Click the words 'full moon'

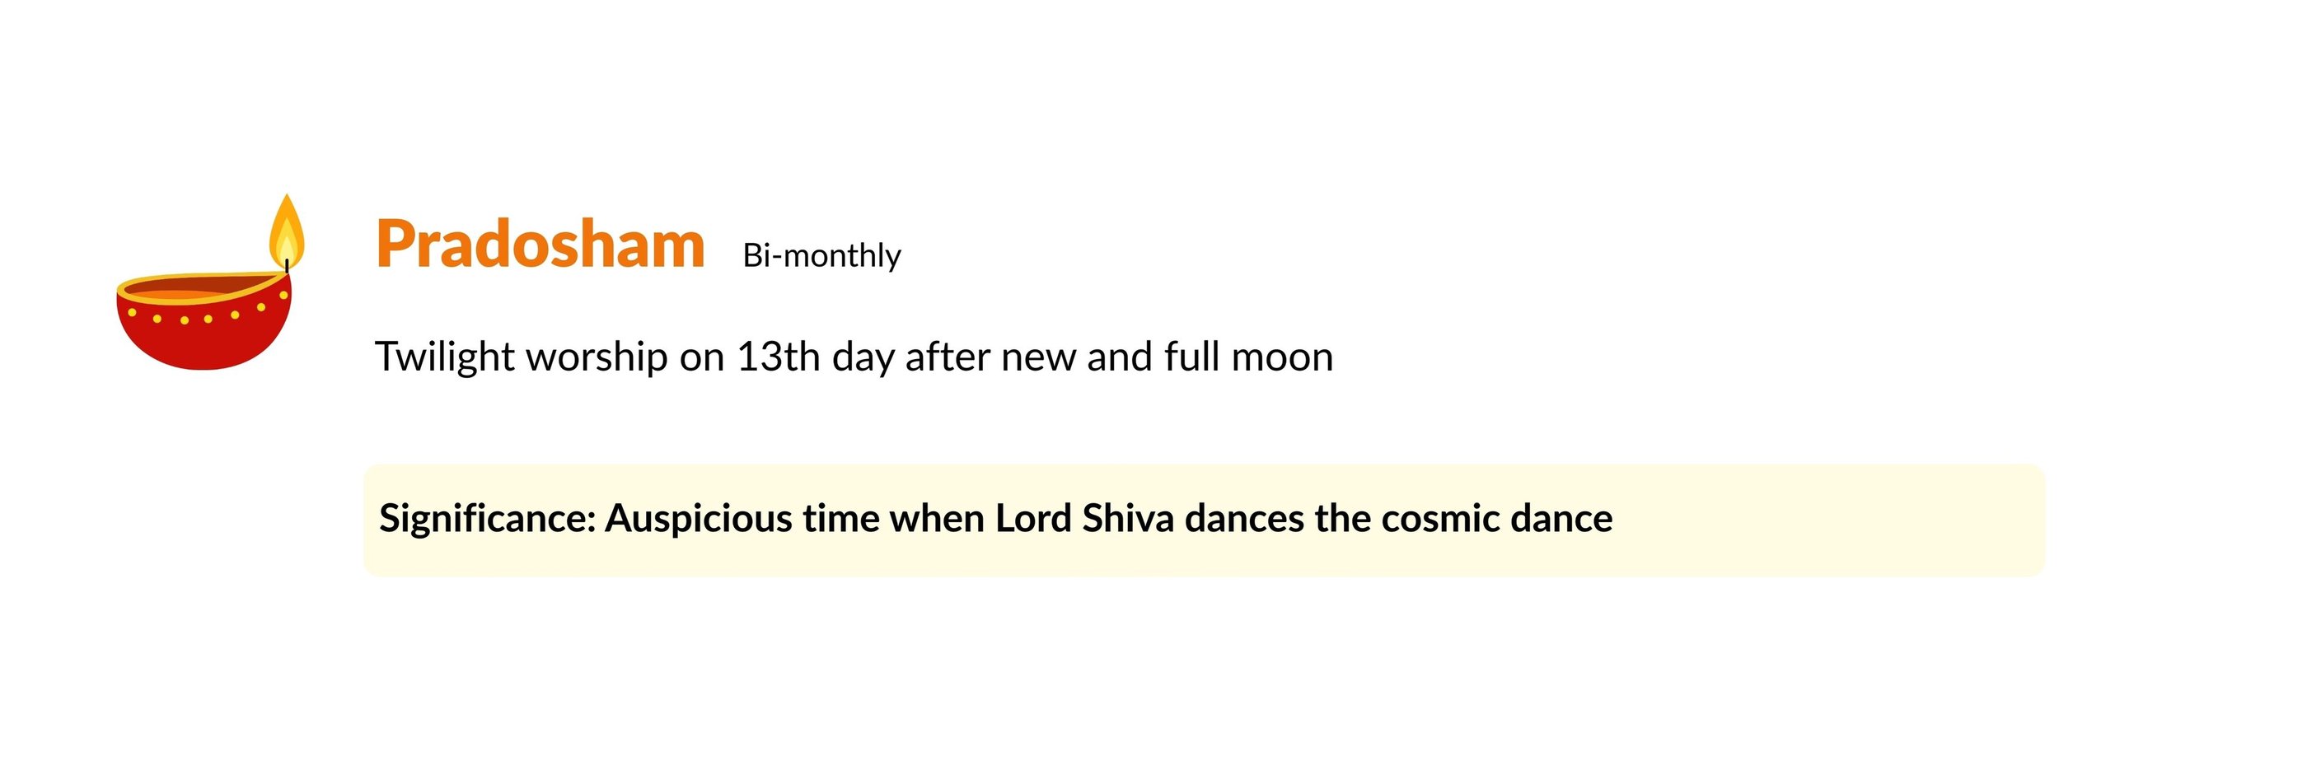pos(1248,357)
